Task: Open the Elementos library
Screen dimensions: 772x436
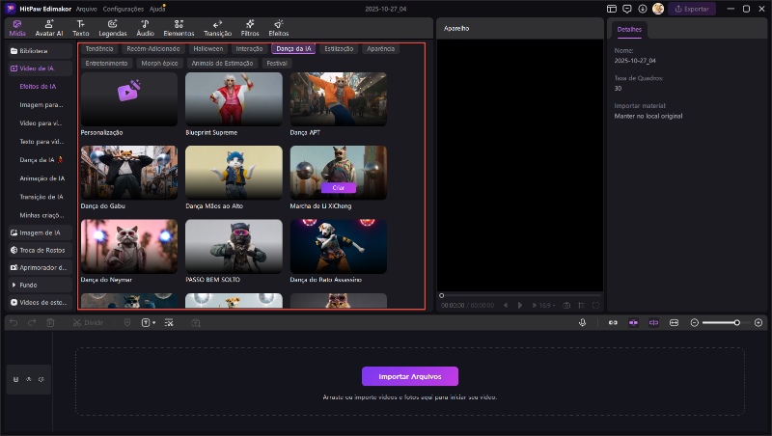Action: 179,26
